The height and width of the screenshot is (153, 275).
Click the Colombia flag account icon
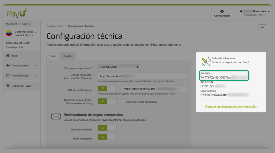9,33
